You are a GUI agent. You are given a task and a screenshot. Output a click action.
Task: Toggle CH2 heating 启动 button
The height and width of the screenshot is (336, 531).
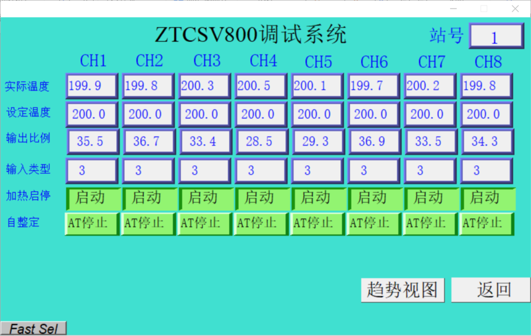click(149, 199)
